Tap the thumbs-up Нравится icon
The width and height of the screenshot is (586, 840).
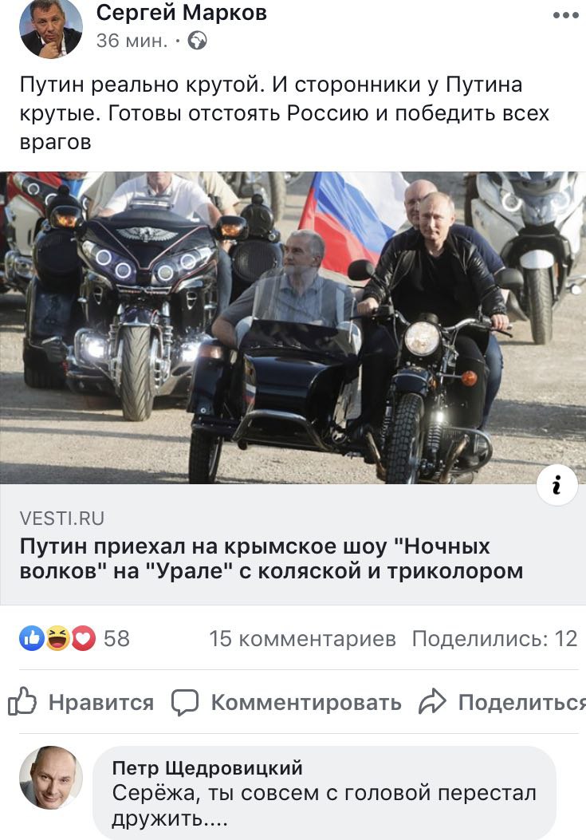(x=22, y=701)
